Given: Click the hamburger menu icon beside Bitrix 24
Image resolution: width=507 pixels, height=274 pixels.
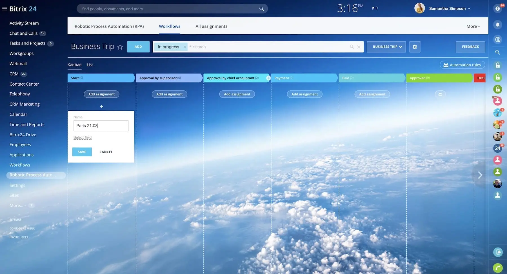Looking at the screenshot, I should [5, 9].
